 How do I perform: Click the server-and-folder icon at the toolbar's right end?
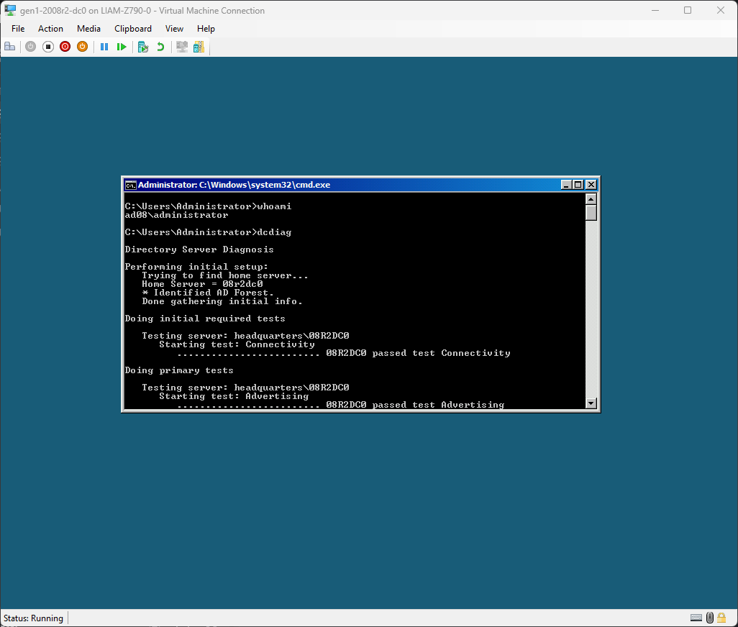click(x=199, y=47)
